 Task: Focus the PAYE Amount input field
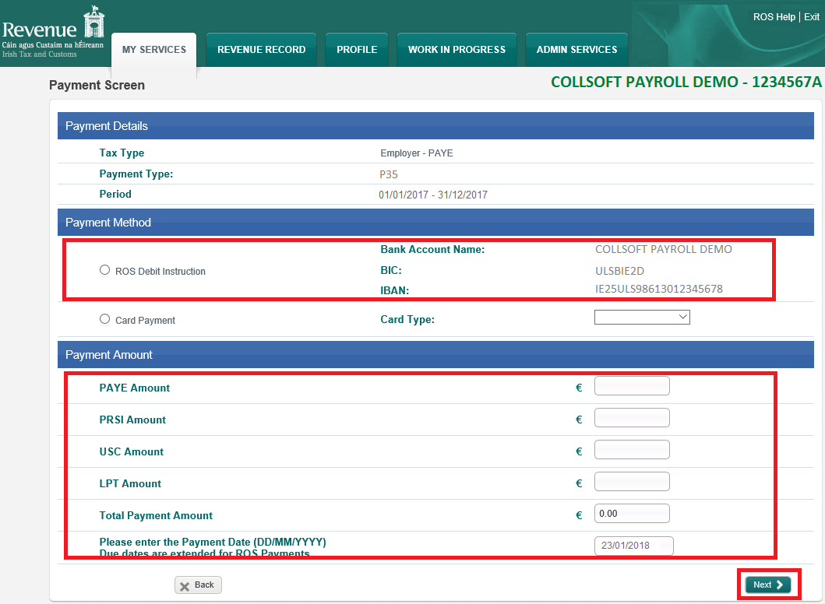[632, 387]
